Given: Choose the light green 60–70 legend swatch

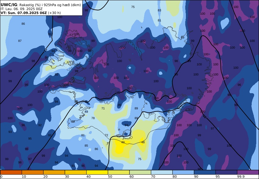Looking at the screenshot, I should tap(140, 172).
